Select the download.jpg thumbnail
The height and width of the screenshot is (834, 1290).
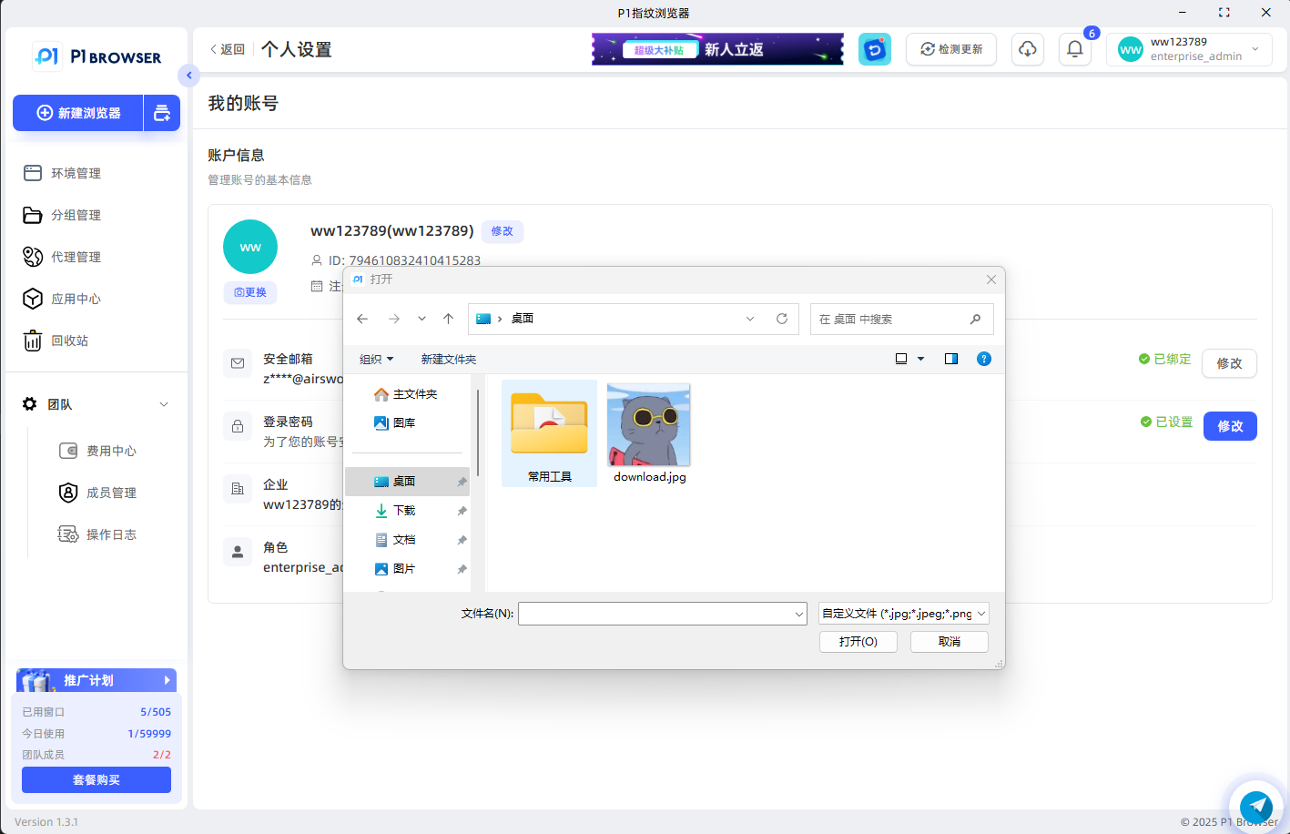coord(647,424)
